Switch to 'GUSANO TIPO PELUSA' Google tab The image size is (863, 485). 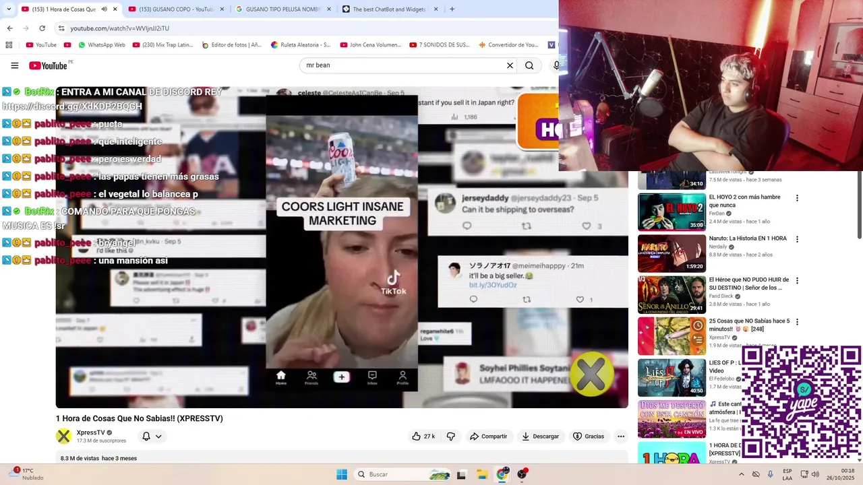[x=282, y=9]
